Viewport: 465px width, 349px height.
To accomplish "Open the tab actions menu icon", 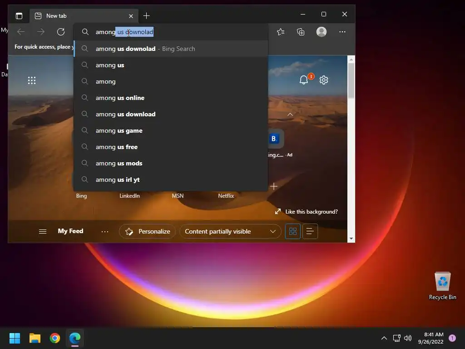I will (19, 16).
